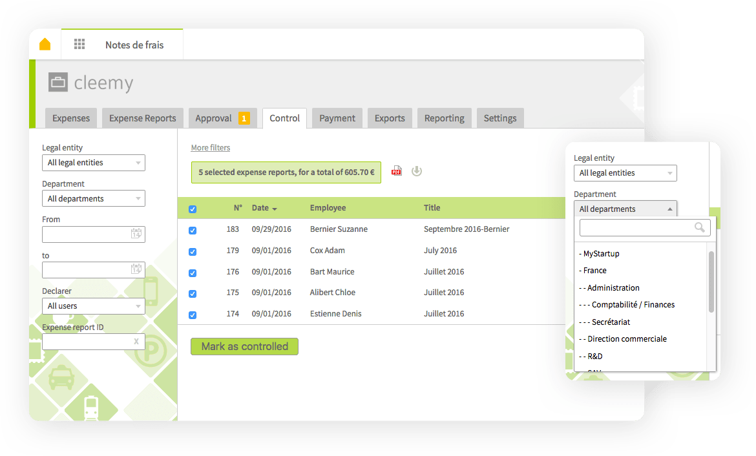Collapse the popup All departments dropdown
The height and width of the screenshot is (456, 756).
click(x=625, y=209)
